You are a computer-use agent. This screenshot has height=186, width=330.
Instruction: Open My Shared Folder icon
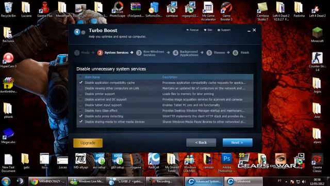[172, 163]
